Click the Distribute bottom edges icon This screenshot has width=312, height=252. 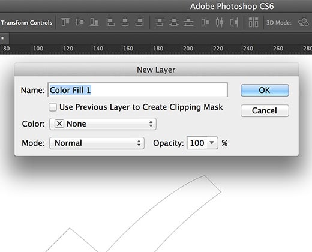(x=188, y=22)
